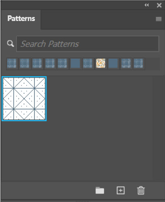Choose dotted blue swatch directly before floral swatch
165x202 pixels.
(88, 63)
